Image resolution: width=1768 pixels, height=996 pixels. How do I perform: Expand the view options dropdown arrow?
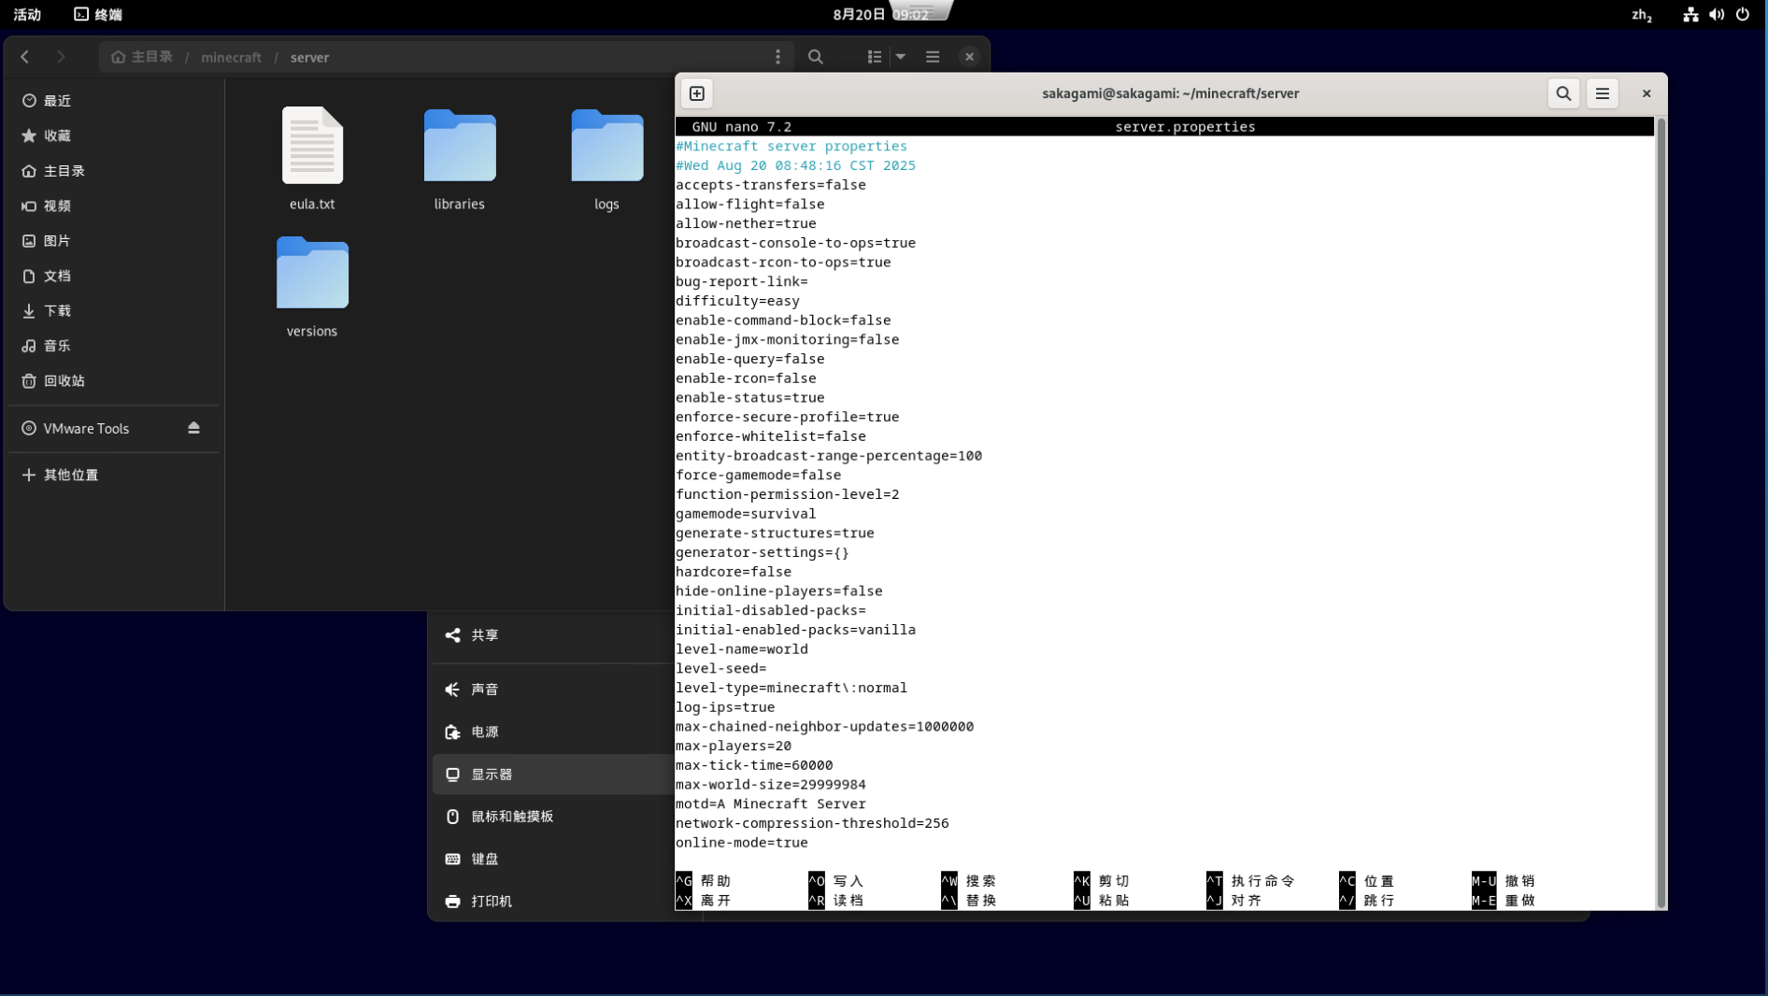[x=901, y=57]
